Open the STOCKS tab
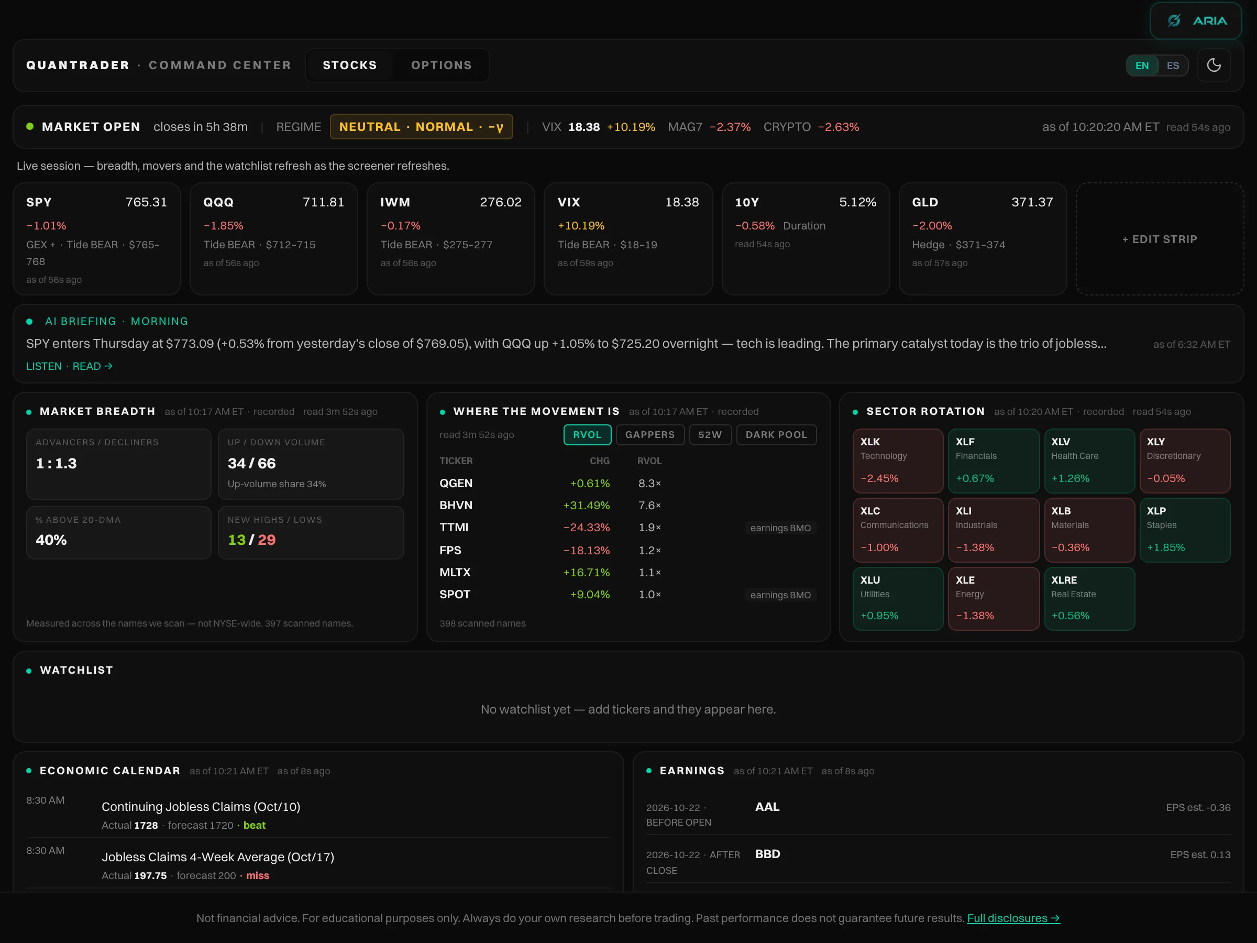The width and height of the screenshot is (1257, 943). (x=350, y=65)
